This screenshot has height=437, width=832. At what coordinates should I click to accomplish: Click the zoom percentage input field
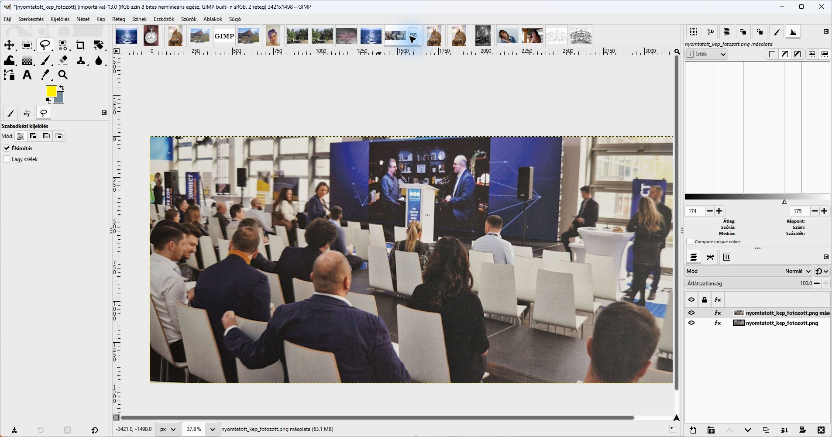click(x=194, y=429)
